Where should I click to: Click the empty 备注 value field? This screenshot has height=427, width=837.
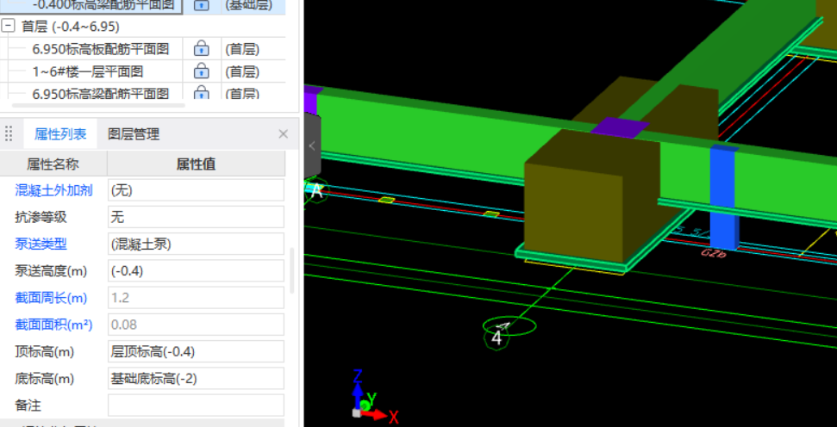pyautogui.click(x=196, y=405)
